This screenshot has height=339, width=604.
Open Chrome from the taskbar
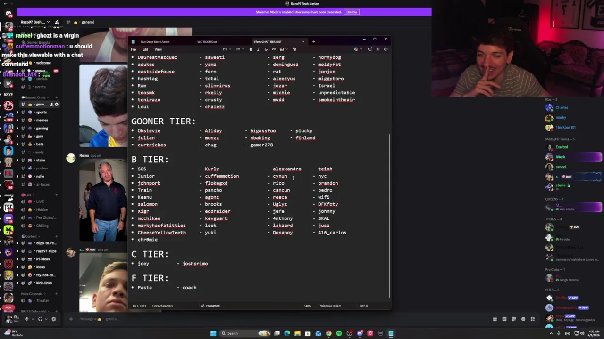coord(328,333)
